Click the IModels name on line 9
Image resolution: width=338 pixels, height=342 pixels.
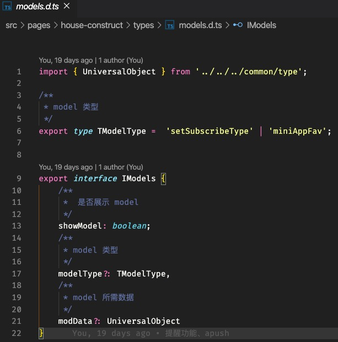click(138, 178)
